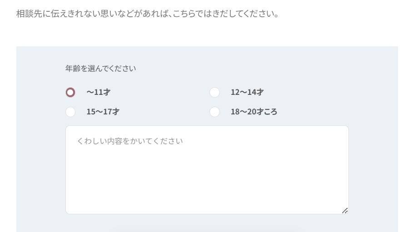Select the 18〜20才ころ radio button

(214, 112)
